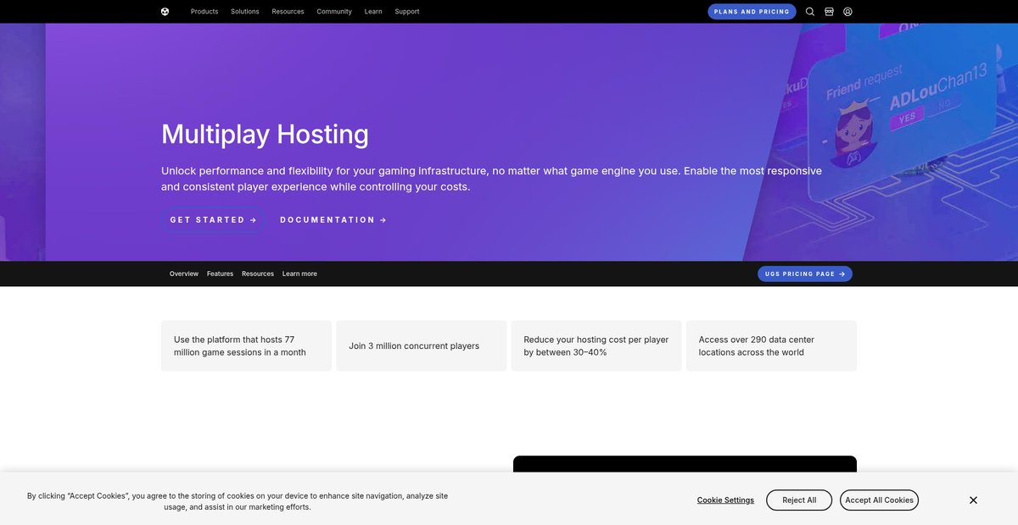Click the 77 million game sessions card
The width and height of the screenshot is (1018, 525).
pos(246,345)
